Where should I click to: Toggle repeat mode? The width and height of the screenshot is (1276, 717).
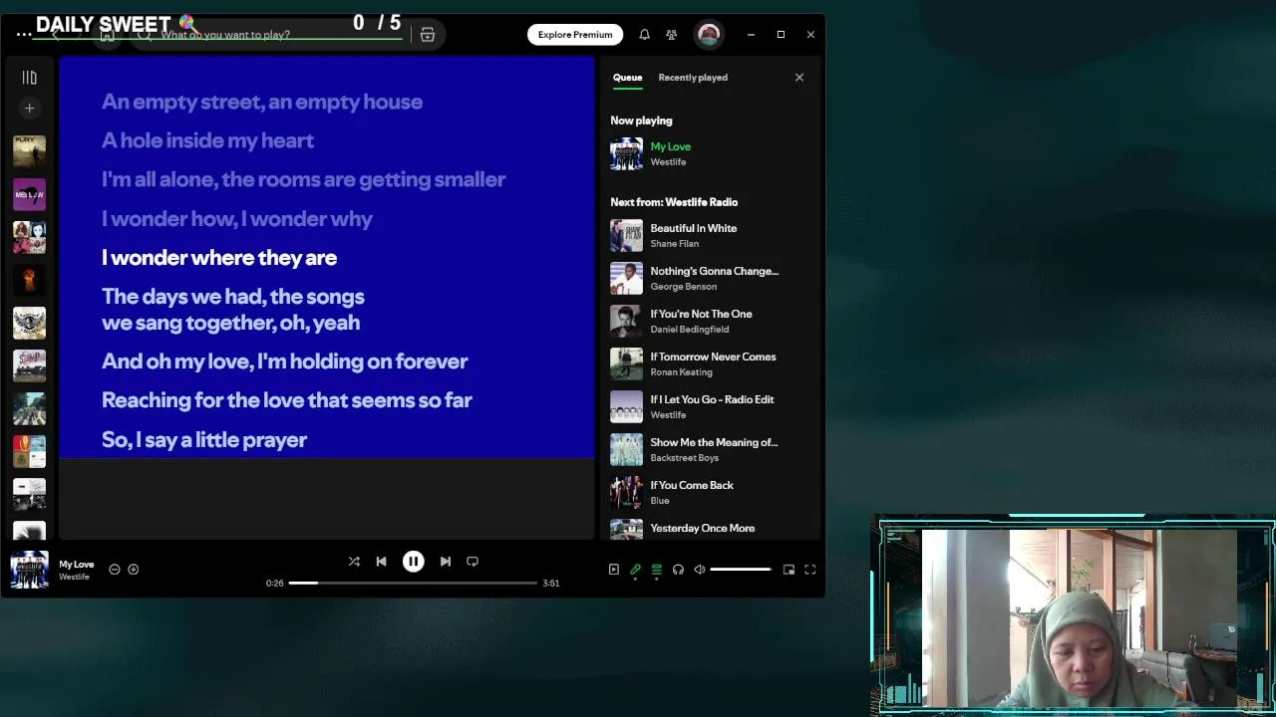point(473,562)
